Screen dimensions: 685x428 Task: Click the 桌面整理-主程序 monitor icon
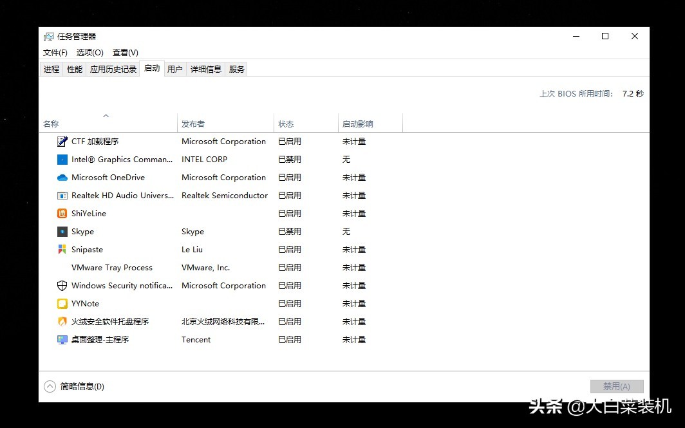[62, 339]
